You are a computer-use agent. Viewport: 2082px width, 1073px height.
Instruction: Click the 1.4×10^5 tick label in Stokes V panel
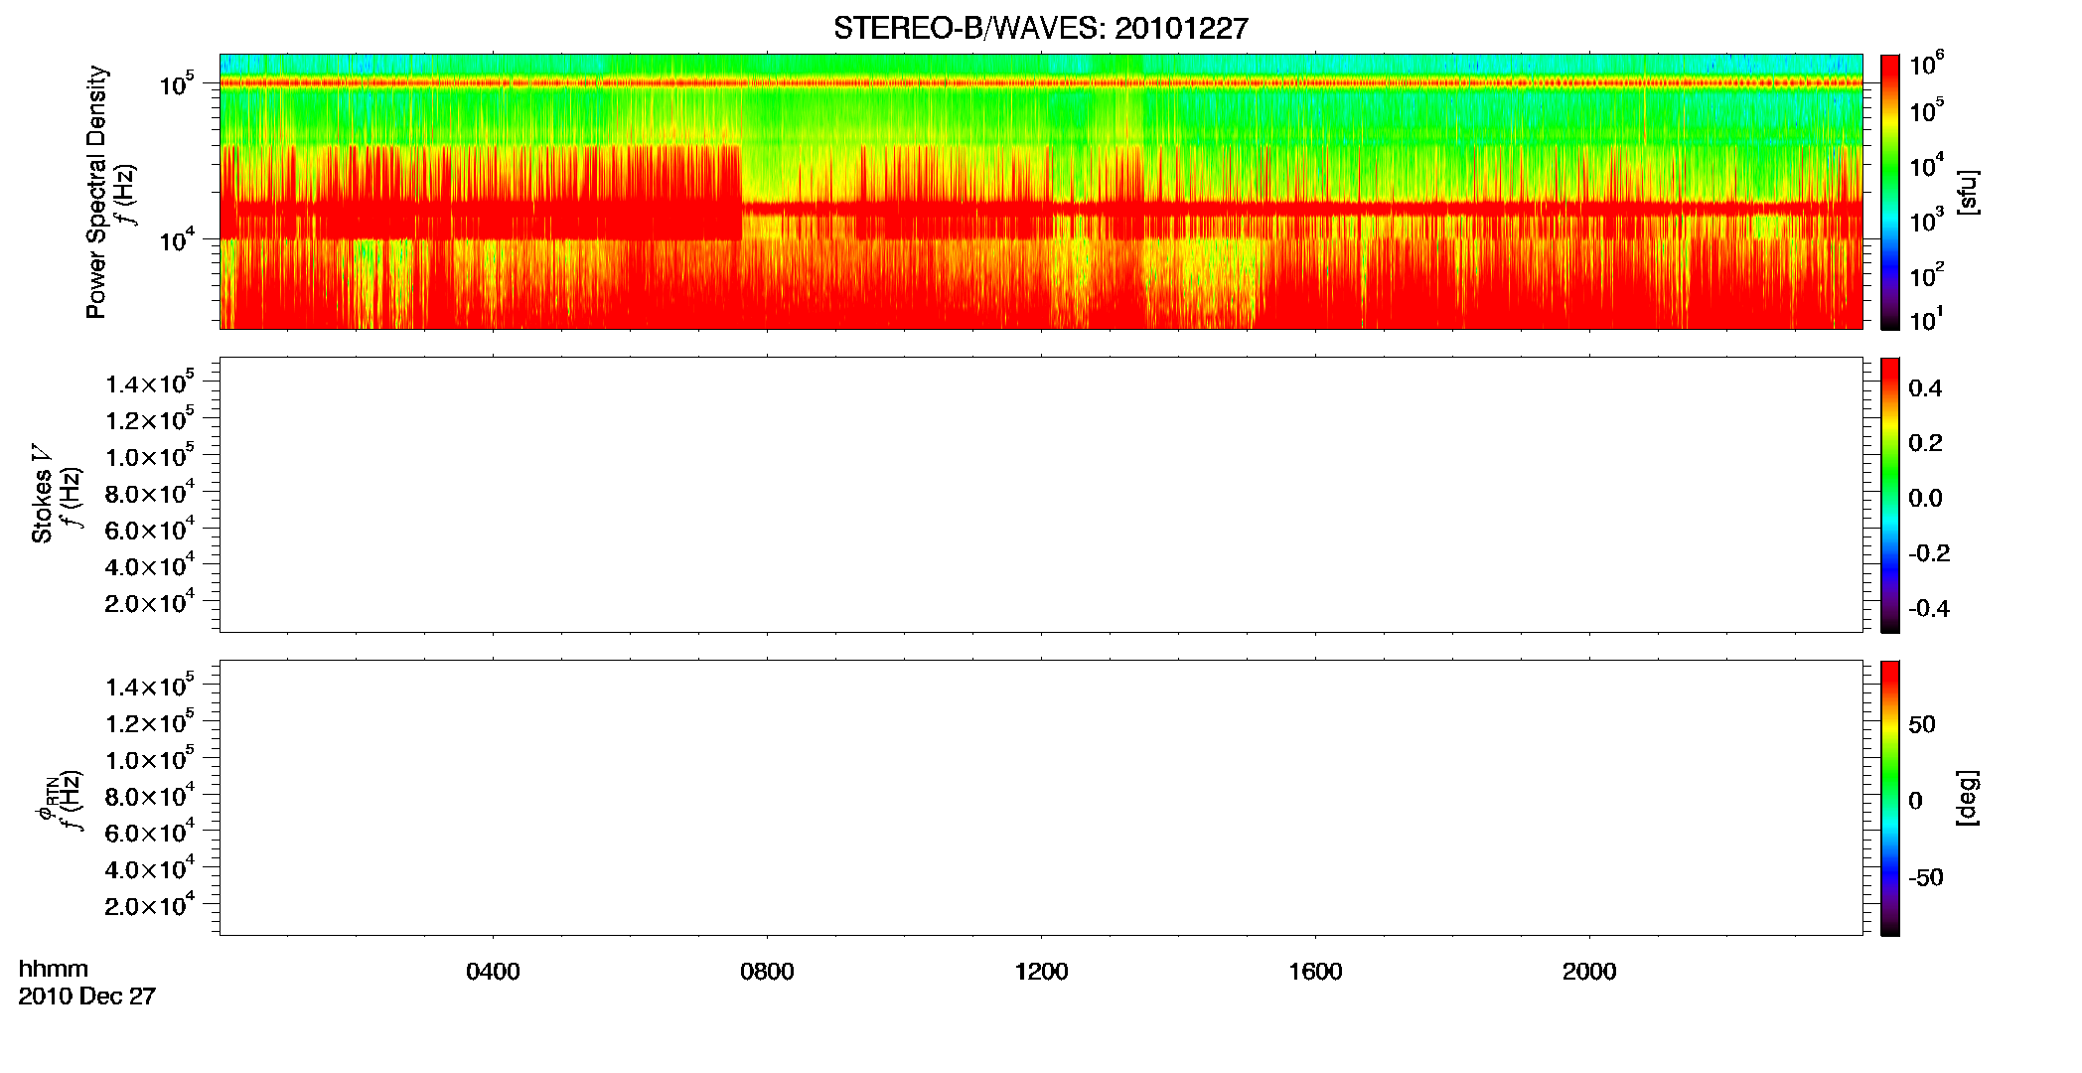150,383
